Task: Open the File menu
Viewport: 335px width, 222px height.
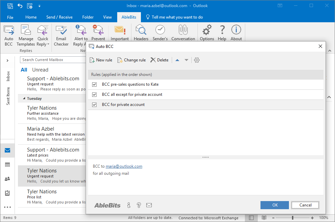Action: [10, 17]
